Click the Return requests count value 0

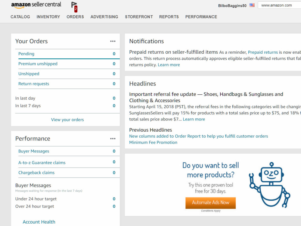114,84
